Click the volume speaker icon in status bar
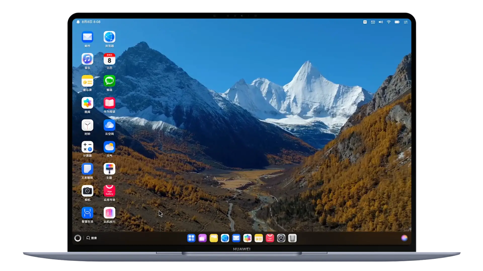 (381, 22)
